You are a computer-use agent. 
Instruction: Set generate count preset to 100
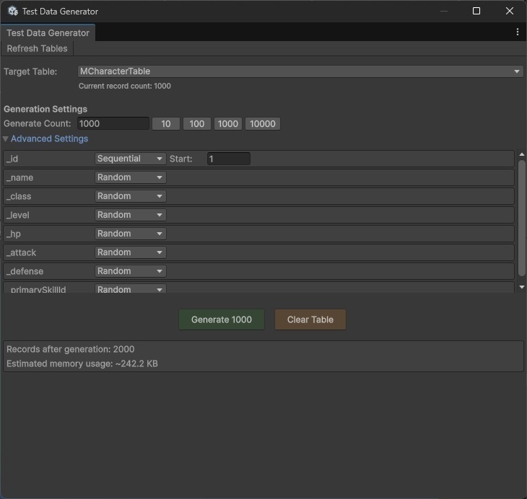click(196, 123)
